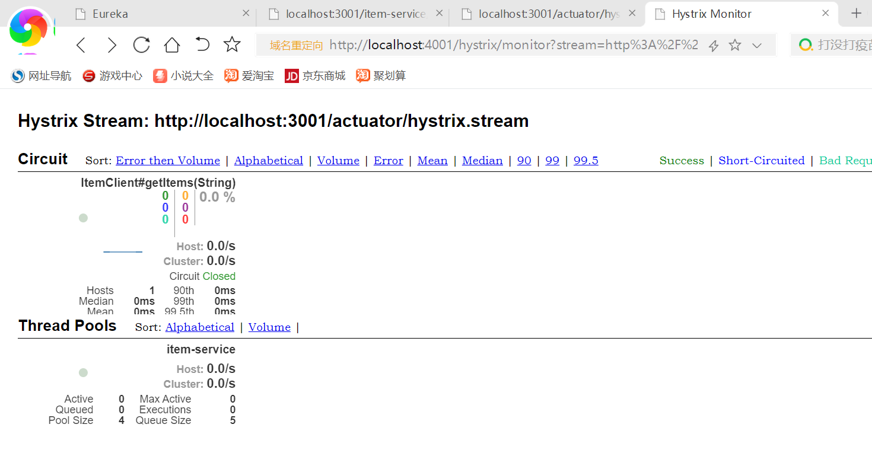Sort circuits by the 90th percentile

pyautogui.click(x=524, y=160)
